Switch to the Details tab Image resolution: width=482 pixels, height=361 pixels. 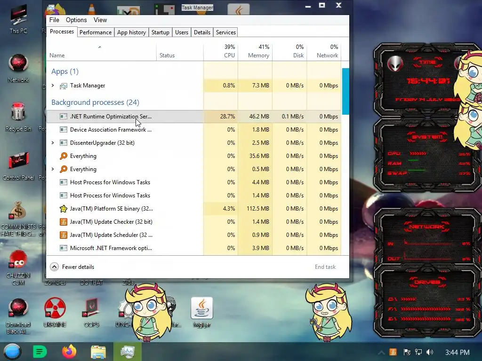coord(202,32)
